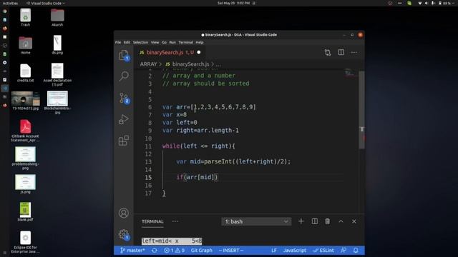Open the Explorer view in activity bar
This screenshot has height=257, width=458.
(124, 55)
